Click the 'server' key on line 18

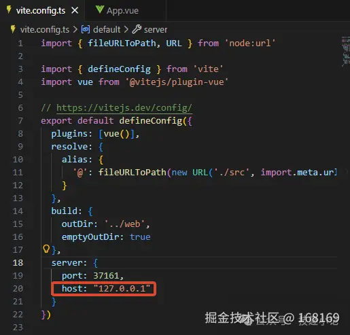tap(67, 263)
